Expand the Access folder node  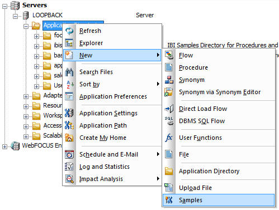(26, 126)
